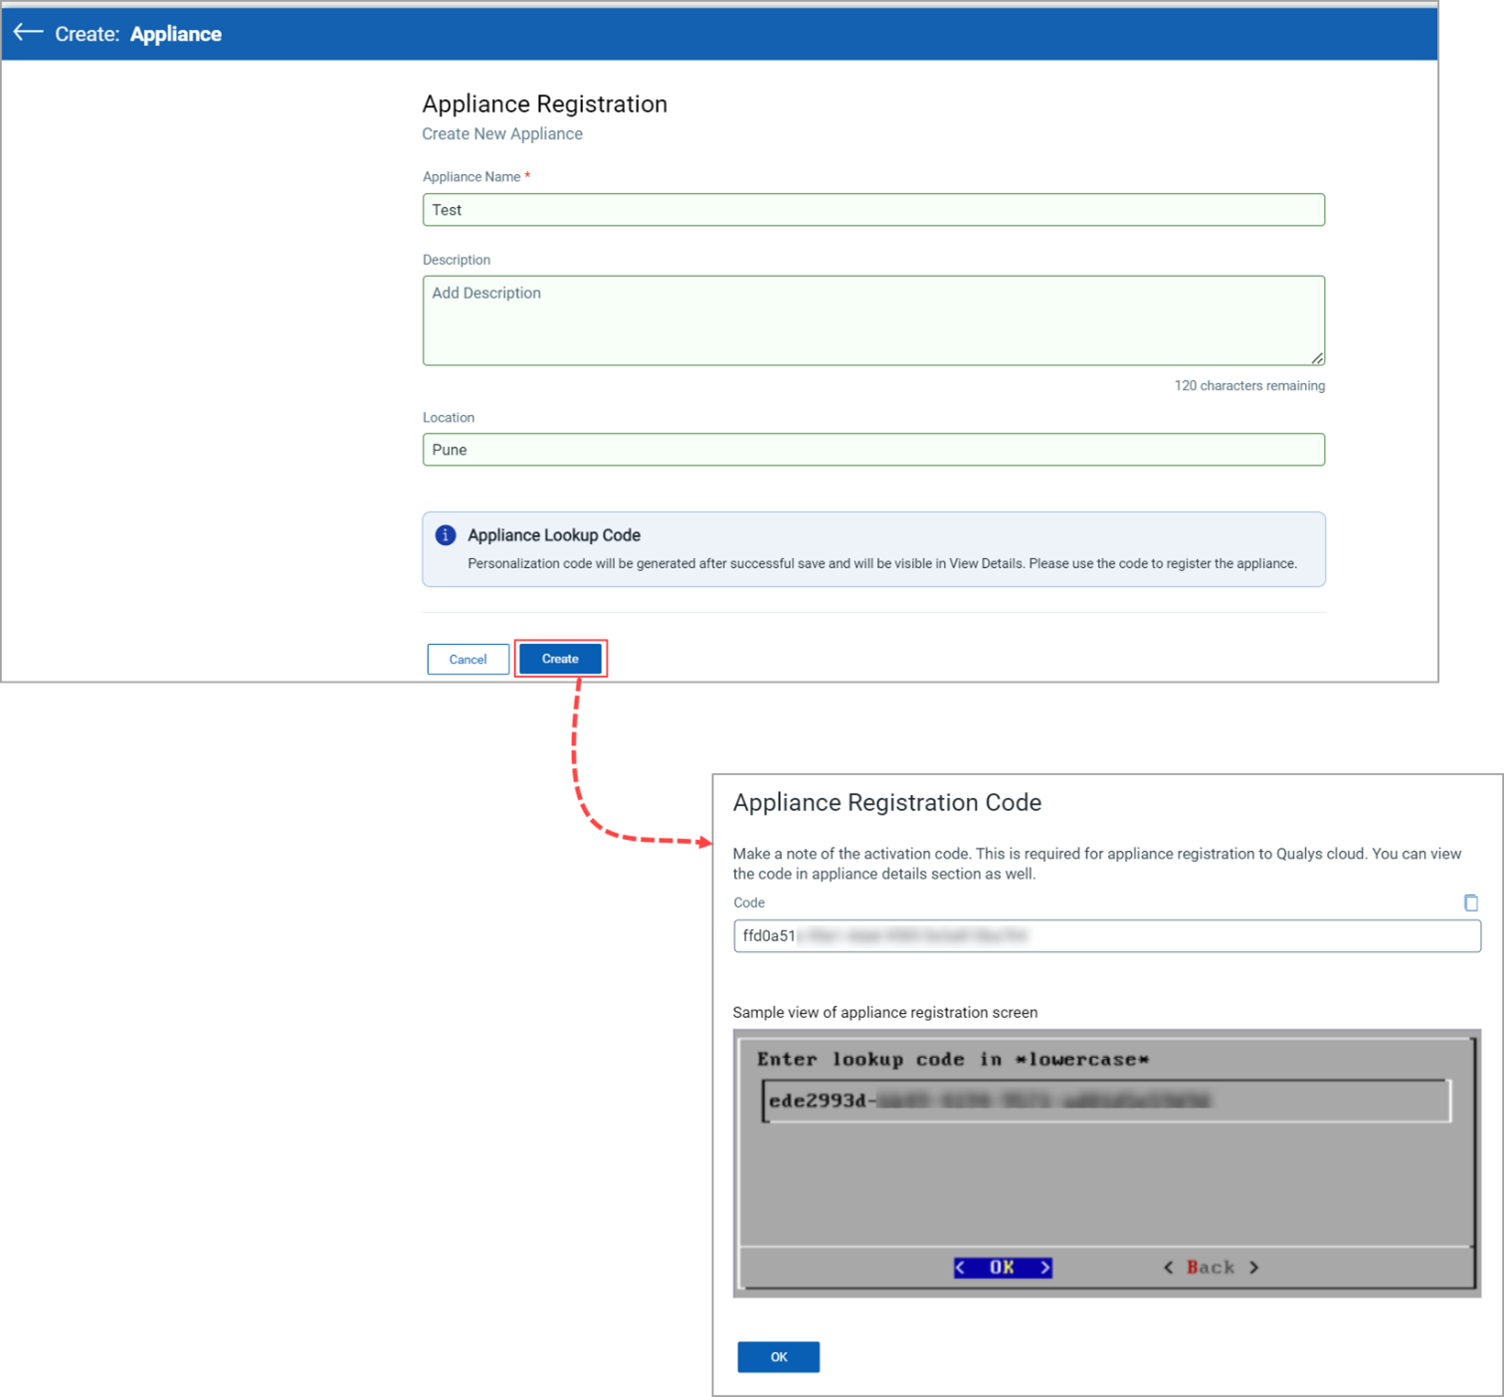
Task: Click the Cancel button
Action: tap(468, 659)
